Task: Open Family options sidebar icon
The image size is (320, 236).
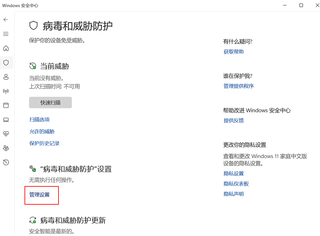Action: coord(6,148)
